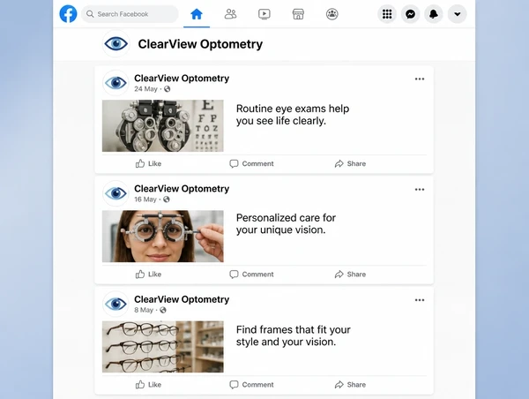
Task: Comment on the personalized care post
Action: click(251, 274)
